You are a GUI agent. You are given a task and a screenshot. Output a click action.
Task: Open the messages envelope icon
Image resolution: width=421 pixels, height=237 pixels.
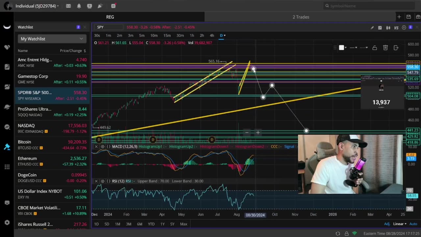pyautogui.click(x=68, y=6)
